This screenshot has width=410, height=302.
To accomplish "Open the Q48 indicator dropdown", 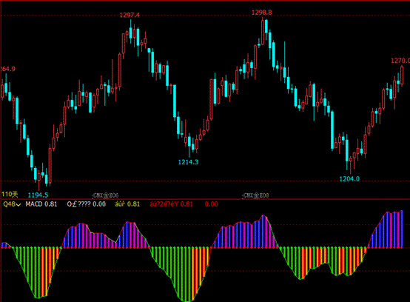I will 12,204.
